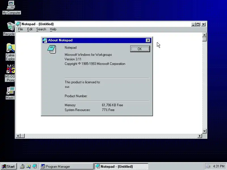227x170 pixels.
Task: Open Notepad Search menu
Action: coord(41,29)
